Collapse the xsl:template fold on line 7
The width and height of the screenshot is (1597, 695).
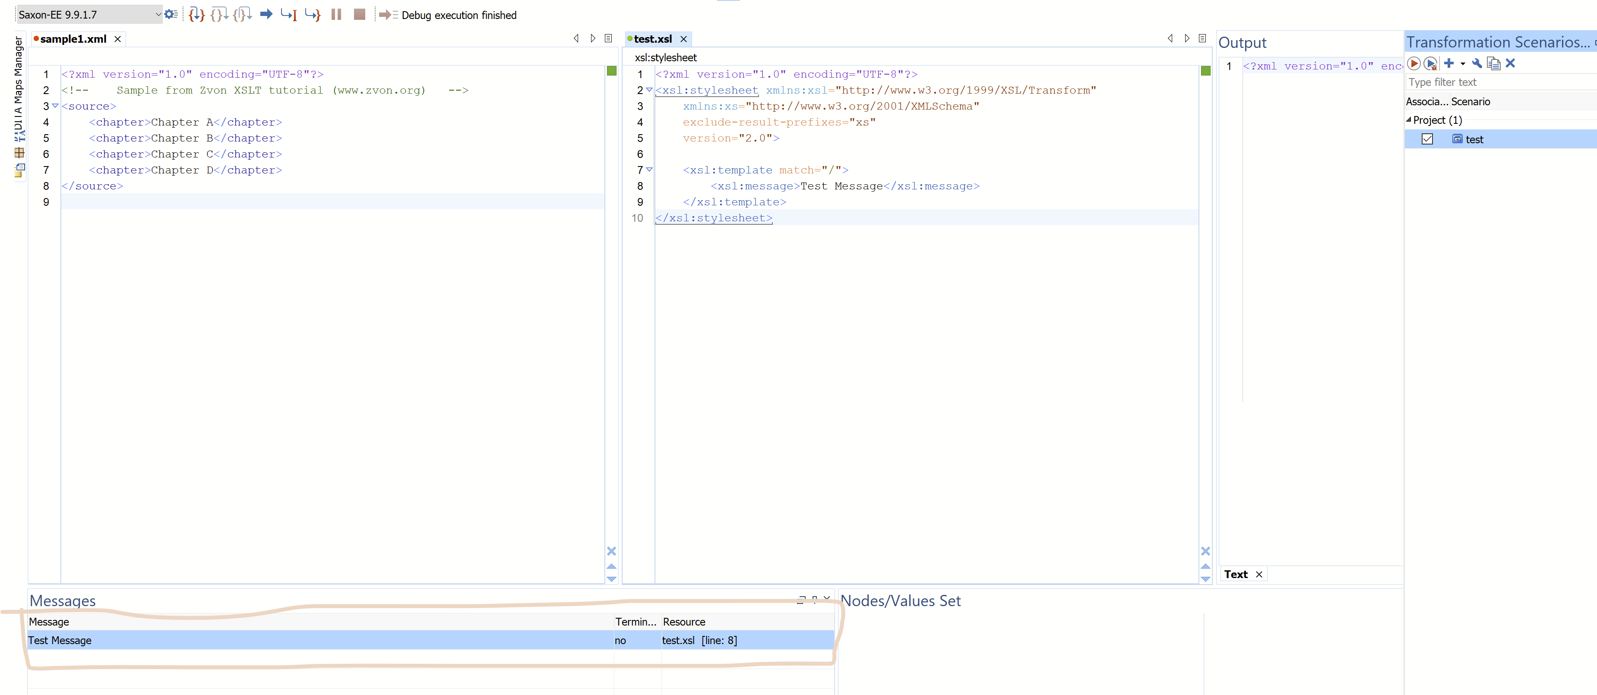[x=649, y=170]
